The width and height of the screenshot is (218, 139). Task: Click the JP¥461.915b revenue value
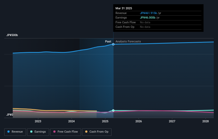[x=148, y=13]
